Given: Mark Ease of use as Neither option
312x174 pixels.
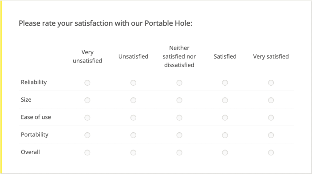Looking at the screenshot, I should click(x=179, y=118).
